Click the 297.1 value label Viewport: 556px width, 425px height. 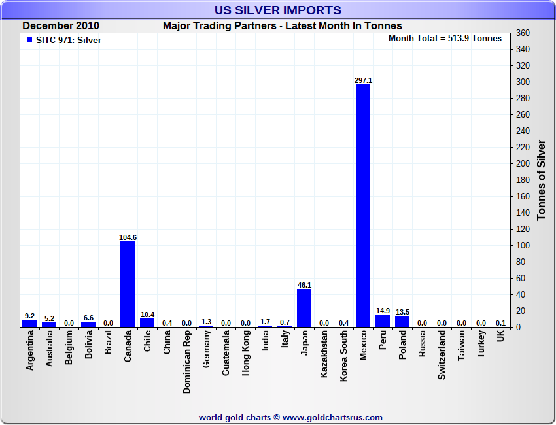coord(363,80)
